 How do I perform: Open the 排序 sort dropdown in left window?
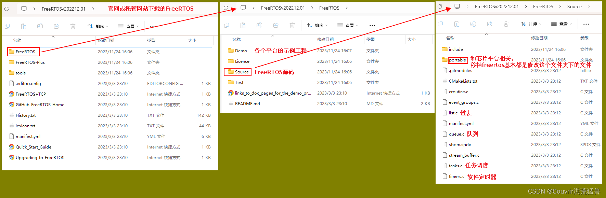98,26
